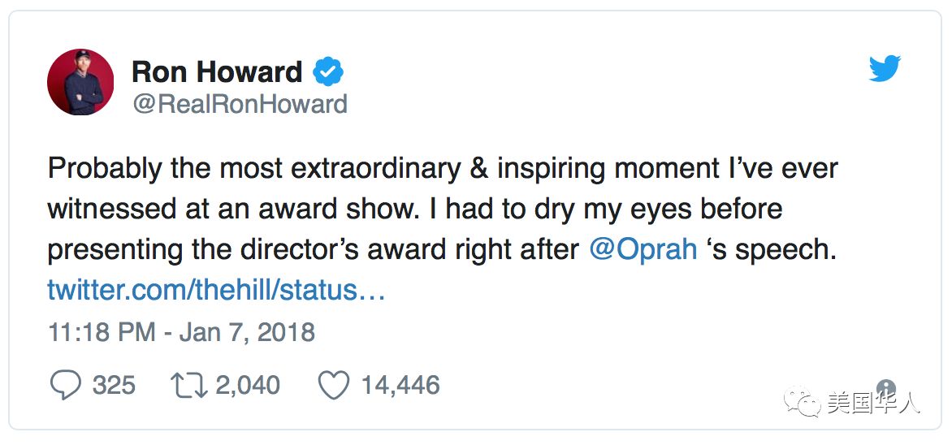Click the 11:18 PM - Jan 7, 2018 timestamp
This screenshot has width=952, height=445.
(181, 332)
